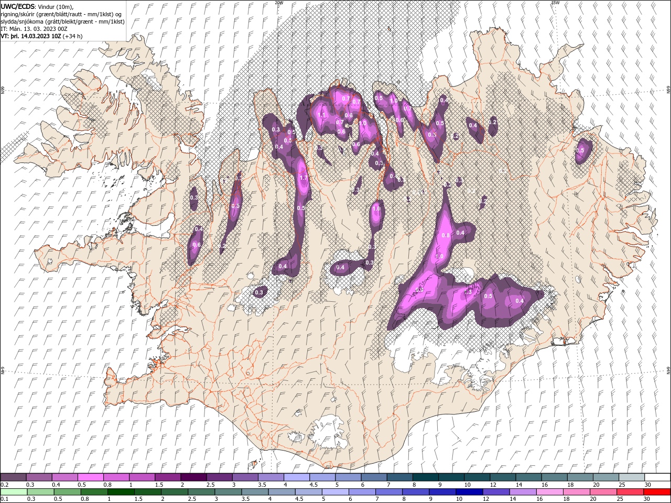This screenshot has width=671, height=503.
Task: Select the violet rain swatch between 12 and 14
Action: pos(495,492)
